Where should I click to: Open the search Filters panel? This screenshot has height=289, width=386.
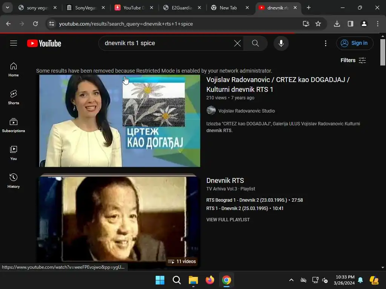click(x=353, y=60)
